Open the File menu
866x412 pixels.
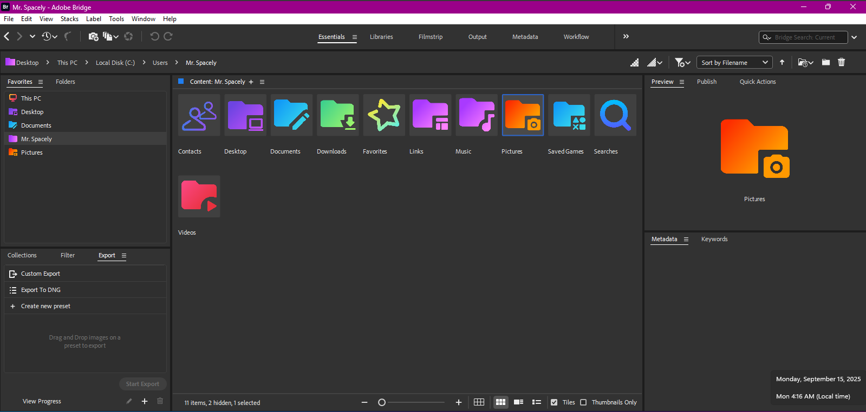pyautogui.click(x=9, y=19)
